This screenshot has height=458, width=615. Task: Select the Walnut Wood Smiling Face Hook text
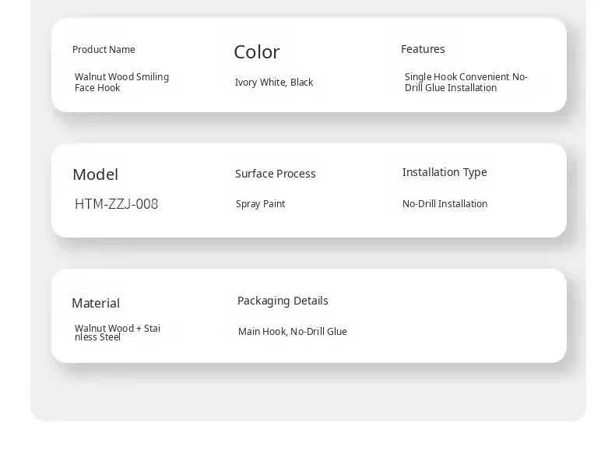(x=121, y=83)
